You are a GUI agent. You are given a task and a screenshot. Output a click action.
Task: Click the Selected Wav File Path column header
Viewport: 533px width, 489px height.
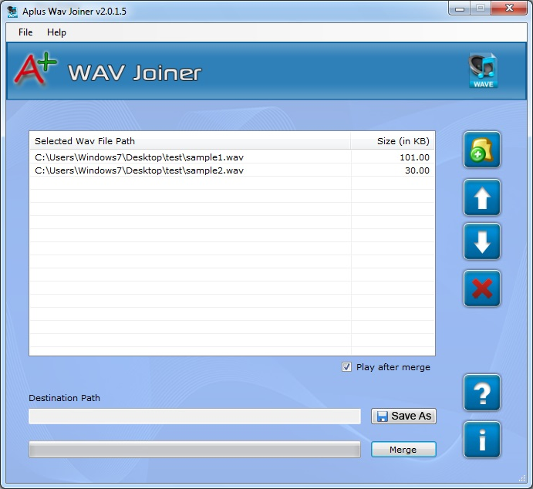[x=191, y=141]
